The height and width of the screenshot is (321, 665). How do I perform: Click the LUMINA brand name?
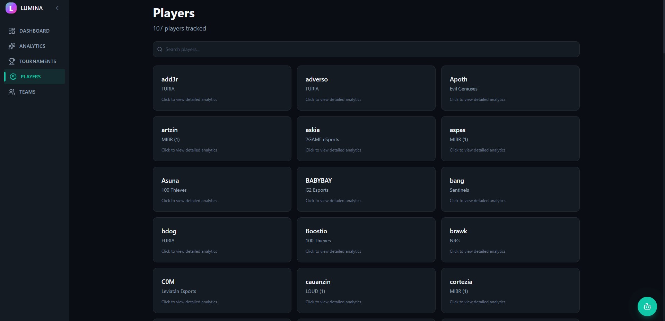[x=32, y=8]
